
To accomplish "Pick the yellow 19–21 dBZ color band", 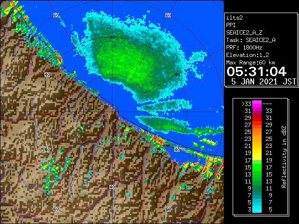I will (257, 153).
